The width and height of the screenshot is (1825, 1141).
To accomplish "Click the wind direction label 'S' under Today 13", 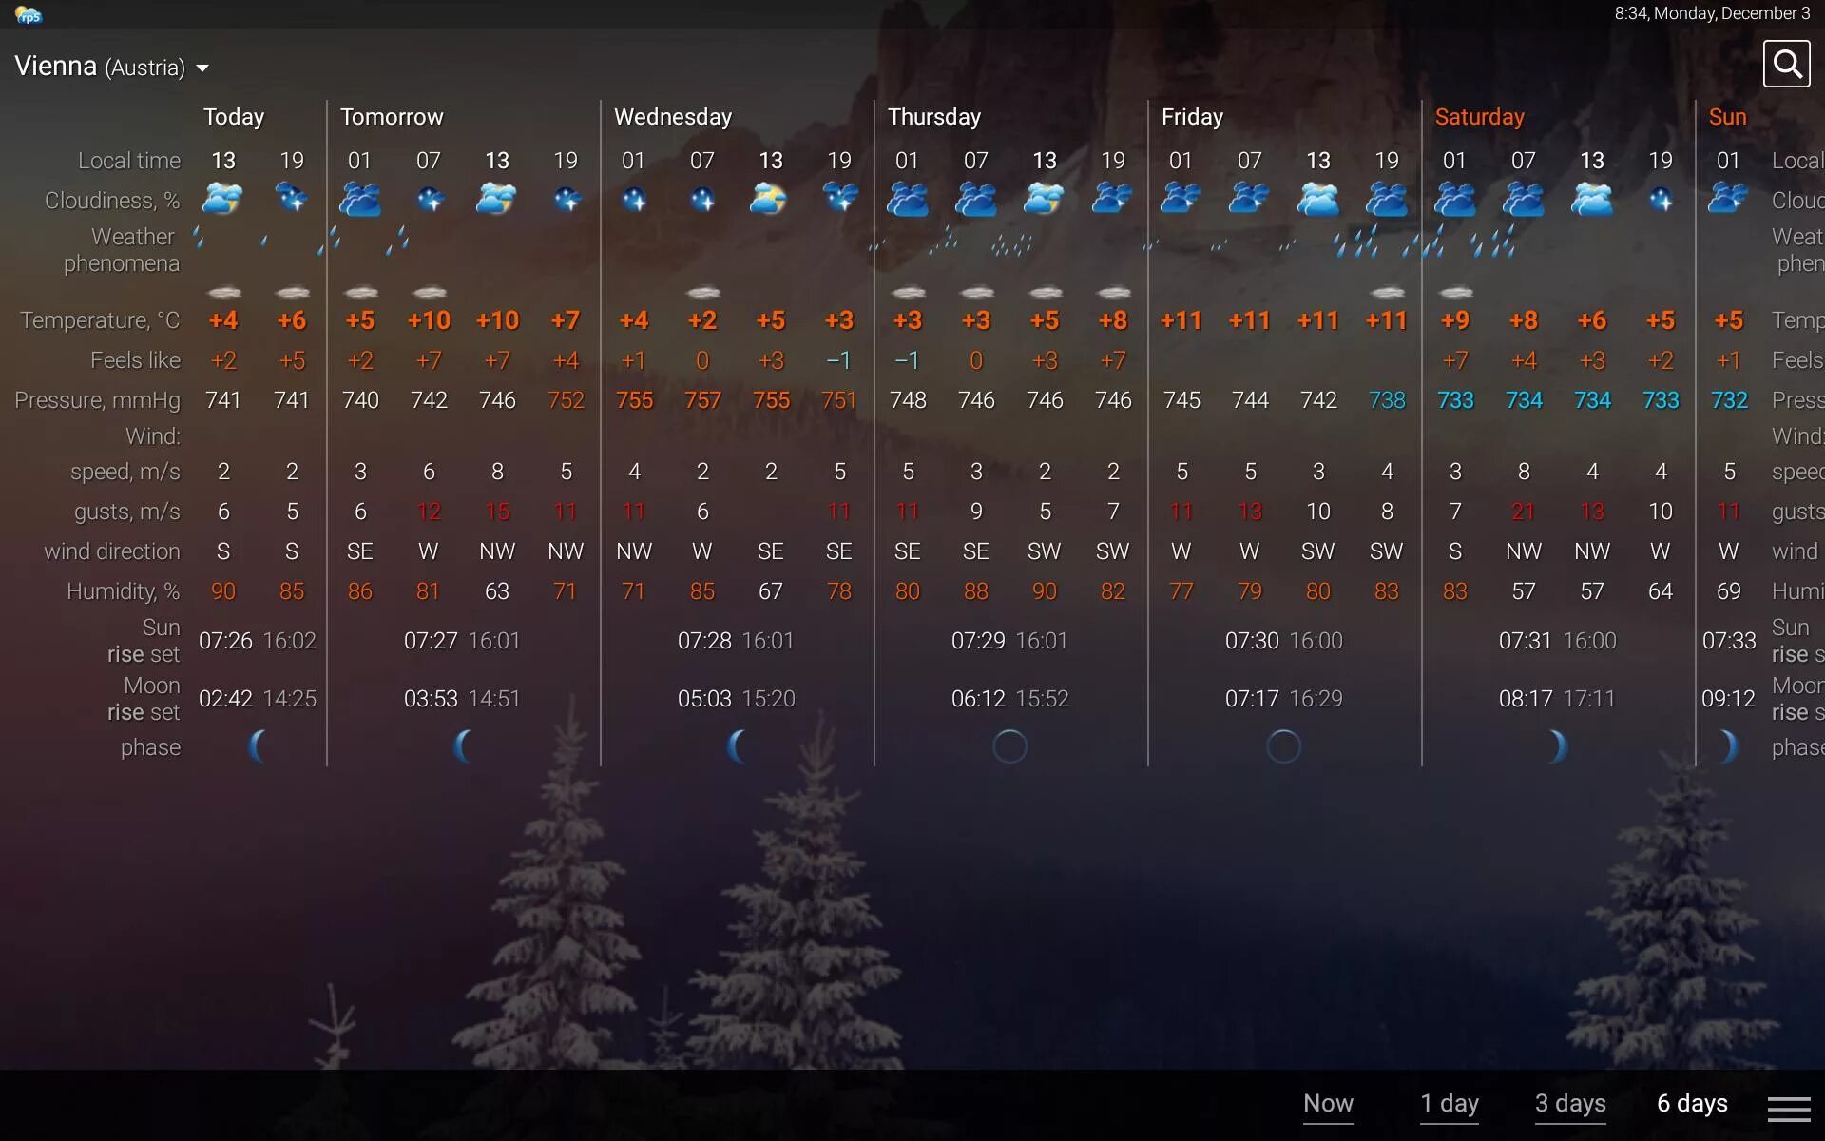I will point(222,551).
